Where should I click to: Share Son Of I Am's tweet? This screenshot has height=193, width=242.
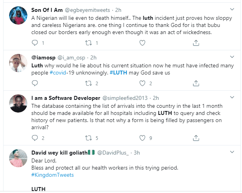coord(196,43)
